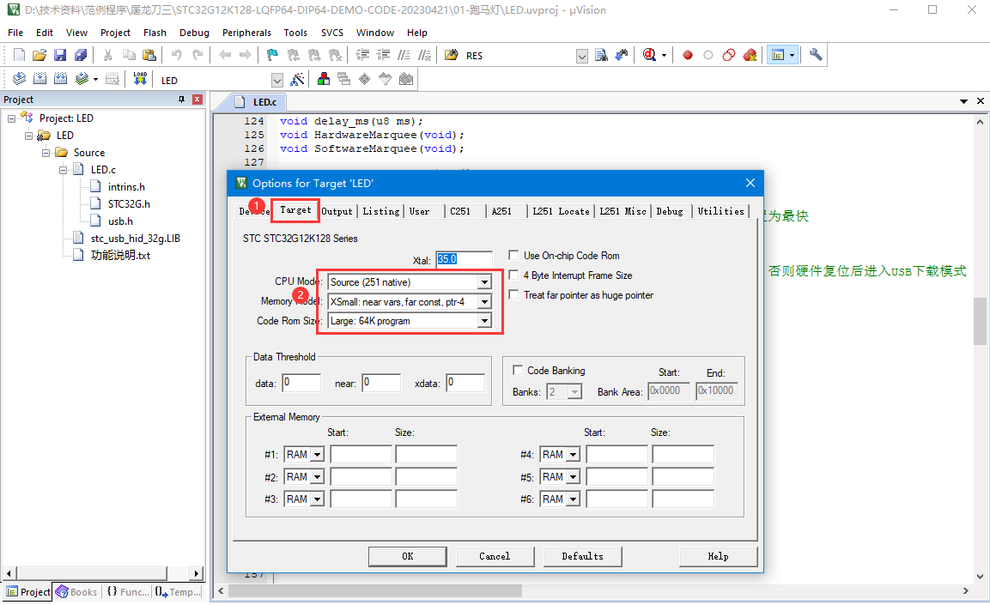Click the Incremental Find icon
990x605 pixels.
(x=622, y=55)
